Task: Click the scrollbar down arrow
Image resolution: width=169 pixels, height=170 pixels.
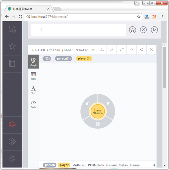Action: click(x=164, y=165)
